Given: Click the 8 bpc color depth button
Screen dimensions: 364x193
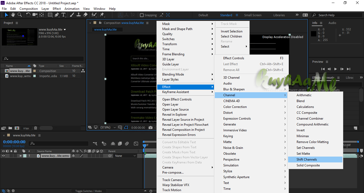Looking at the screenshot, I should coord(26,128).
